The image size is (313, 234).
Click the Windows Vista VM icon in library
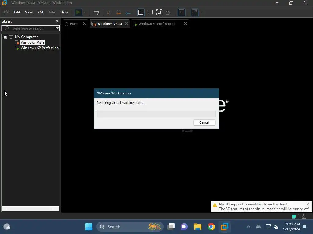(17, 42)
